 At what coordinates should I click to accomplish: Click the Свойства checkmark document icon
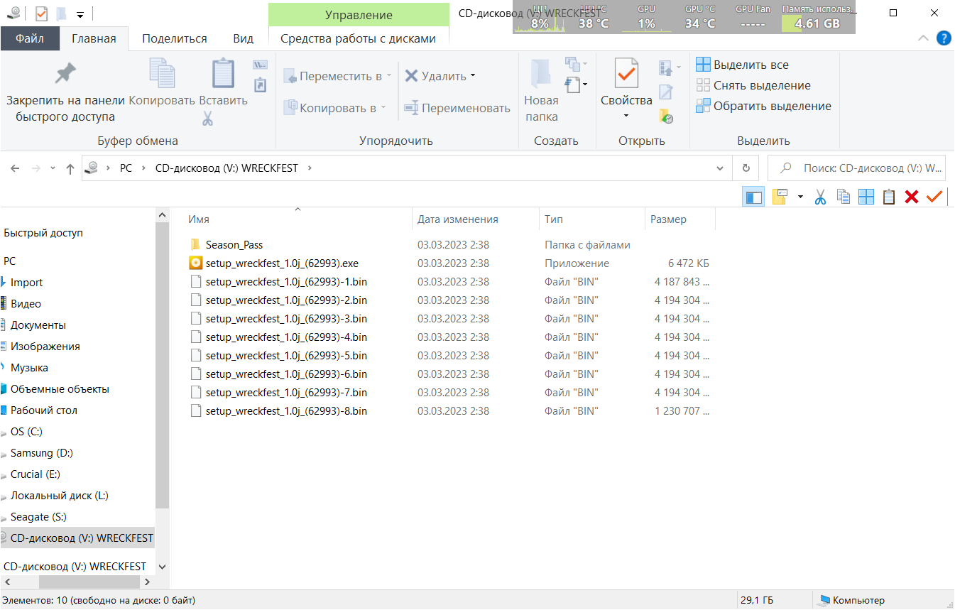tap(626, 74)
